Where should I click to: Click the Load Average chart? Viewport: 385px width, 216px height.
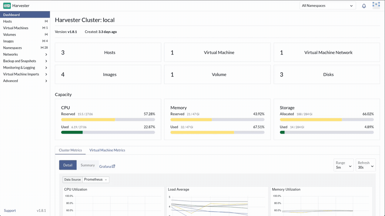[x=217, y=201]
